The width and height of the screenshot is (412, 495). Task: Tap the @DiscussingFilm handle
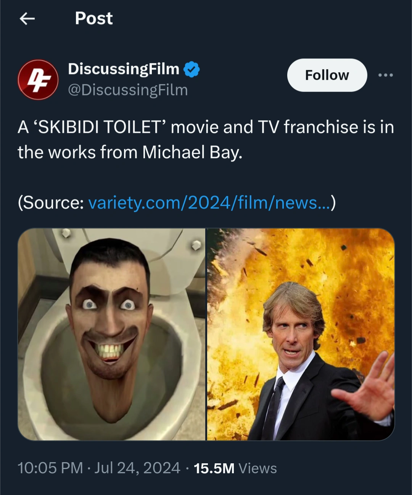pos(128,90)
